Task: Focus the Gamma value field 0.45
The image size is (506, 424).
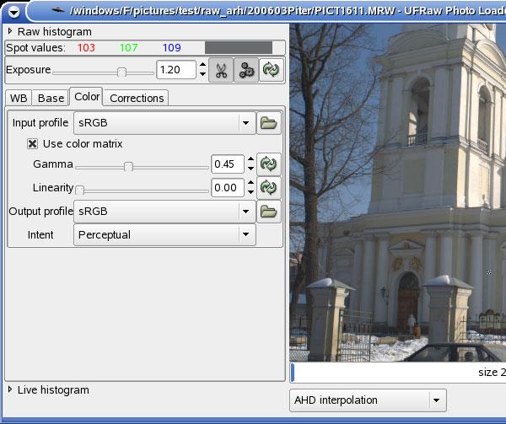Action: click(228, 164)
